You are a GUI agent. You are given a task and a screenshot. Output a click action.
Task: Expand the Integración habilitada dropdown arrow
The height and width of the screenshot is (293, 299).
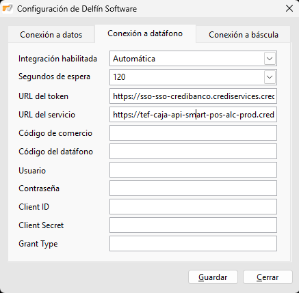tap(270, 59)
